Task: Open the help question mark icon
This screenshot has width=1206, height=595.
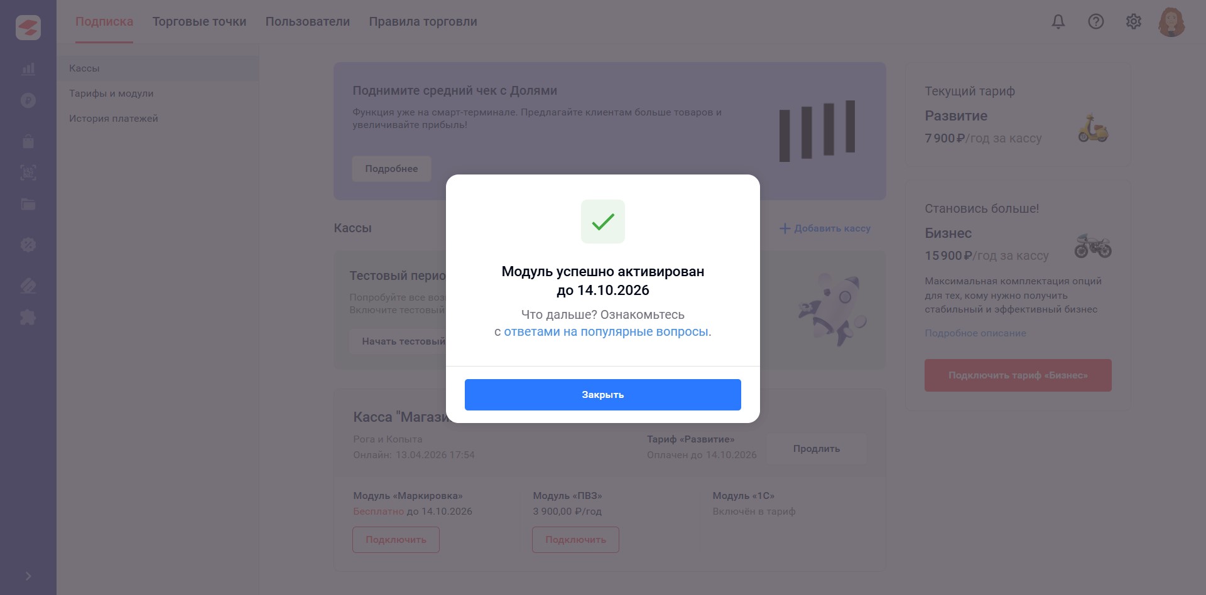Action: click(1096, 22)
